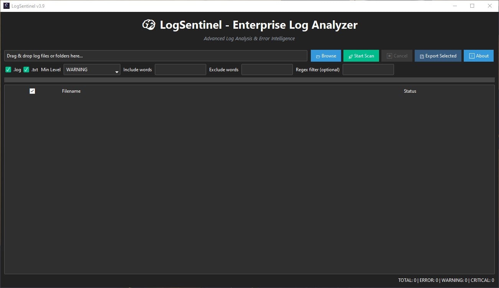Change minimum level from WARNING
Viewport: 499px width, 288px height.
coord(92,69)
